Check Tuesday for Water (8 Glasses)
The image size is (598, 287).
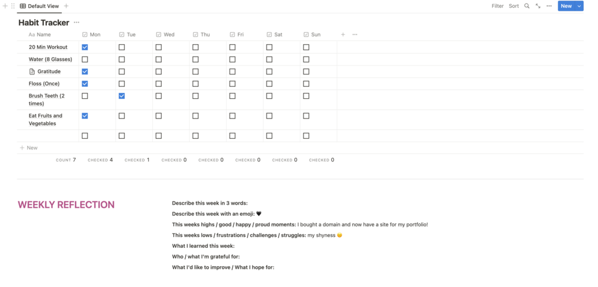click(122, 60)
